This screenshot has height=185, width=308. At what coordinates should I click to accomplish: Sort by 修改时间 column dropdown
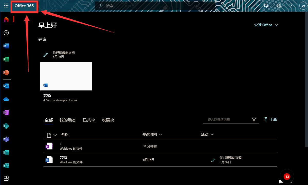click(x=152, y=134)
